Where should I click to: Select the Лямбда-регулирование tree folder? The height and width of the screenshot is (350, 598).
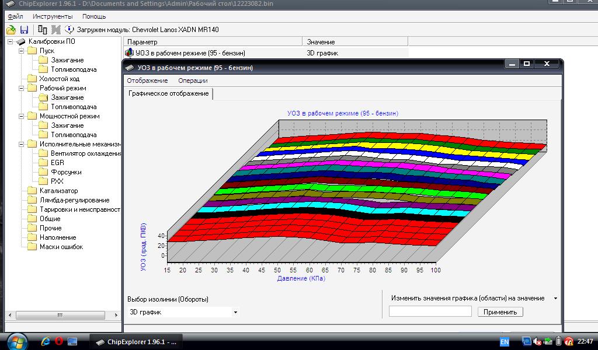pos(74,200)
